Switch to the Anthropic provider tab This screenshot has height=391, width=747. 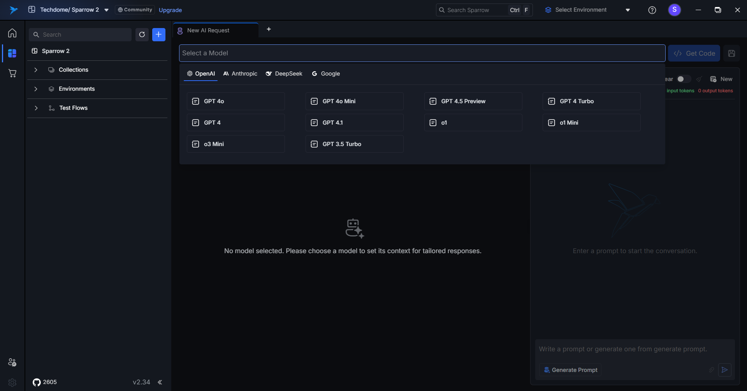click(240, 74)
